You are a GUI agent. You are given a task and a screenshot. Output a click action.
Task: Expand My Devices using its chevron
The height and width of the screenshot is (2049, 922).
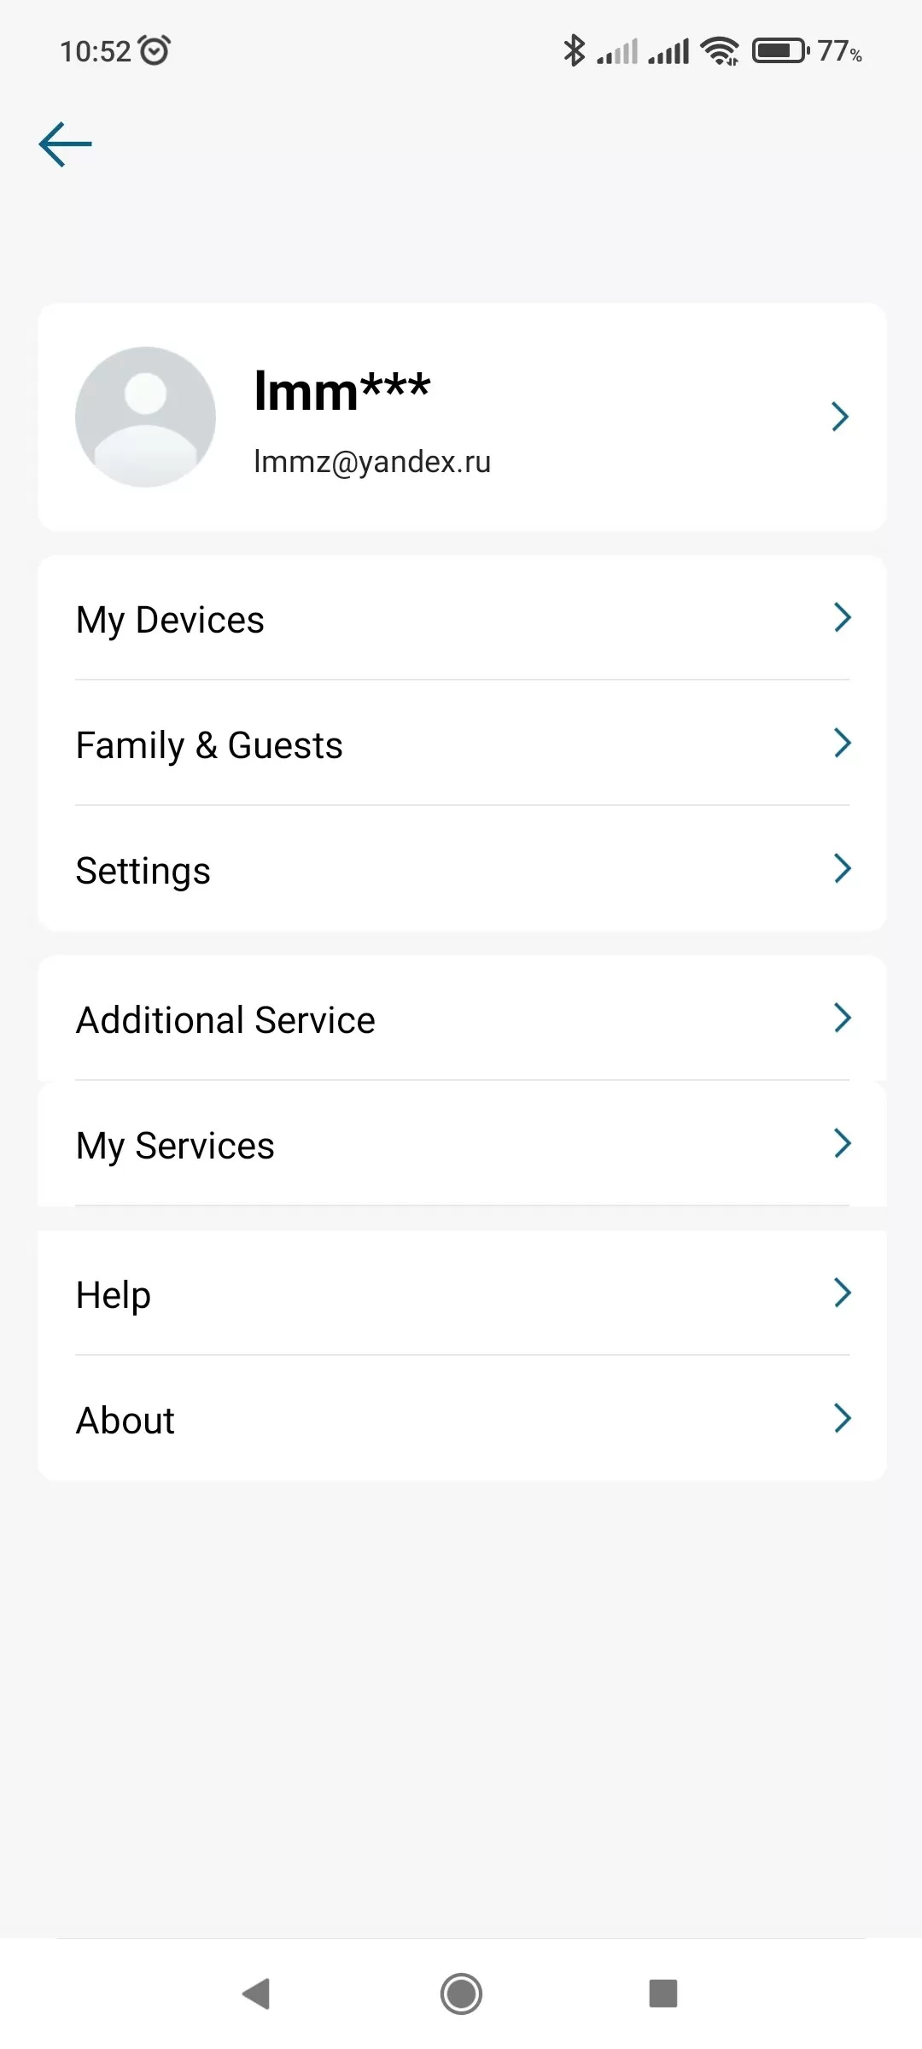[842, 617]
